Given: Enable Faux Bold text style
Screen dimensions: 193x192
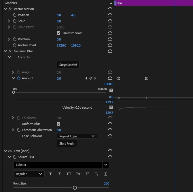Looking at the screenshot, I should [x=50, y=174].
